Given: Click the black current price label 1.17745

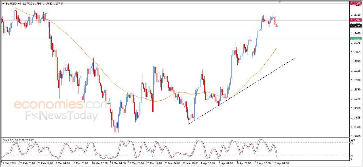Looking at the screenshot, I should click(356, 26).
